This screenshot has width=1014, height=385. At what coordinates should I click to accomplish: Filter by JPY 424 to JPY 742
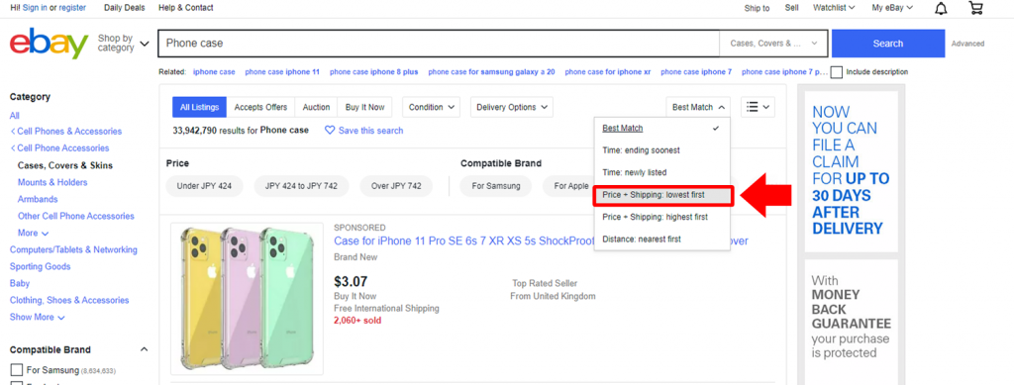coord(301,186)
